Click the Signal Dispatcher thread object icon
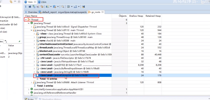Viewport: 210px width, 100px height. (x=34, y=27)
